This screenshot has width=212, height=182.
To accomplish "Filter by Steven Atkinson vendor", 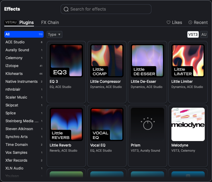I will [x=24, y=129].
